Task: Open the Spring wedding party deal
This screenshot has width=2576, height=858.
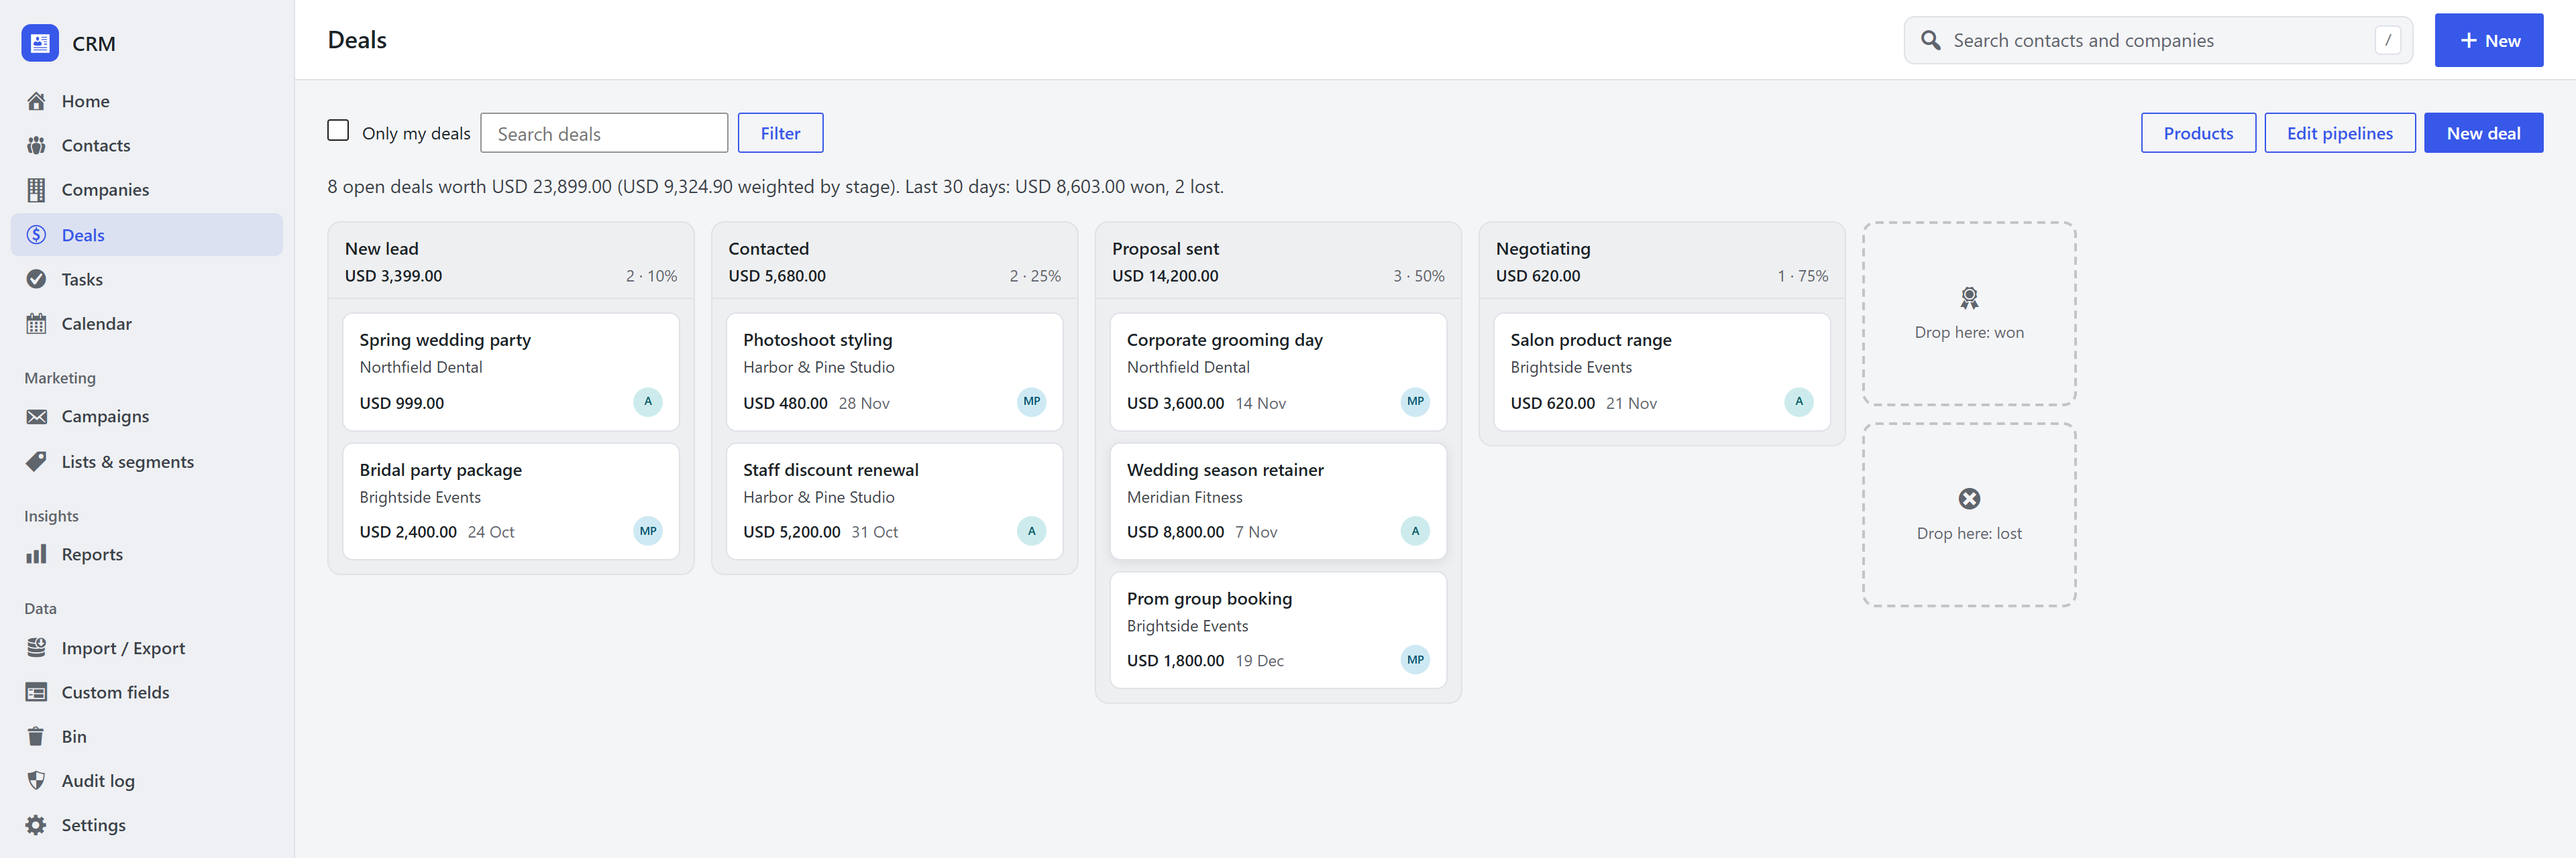Action: (x=510, y=371)
